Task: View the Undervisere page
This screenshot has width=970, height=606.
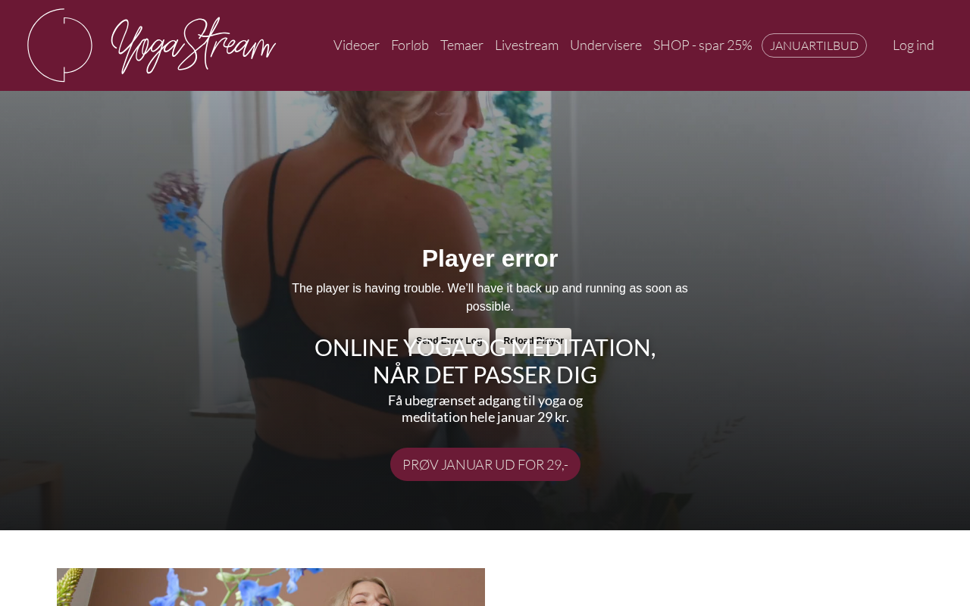Action: click(x=605, y=45)
